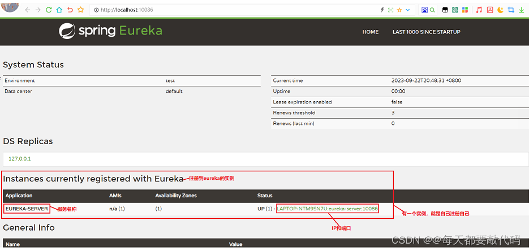The height and width of the screenshot is (251, 529).
Task: Open downloads with green arrow icon
Action: click(x=522, y=10)
